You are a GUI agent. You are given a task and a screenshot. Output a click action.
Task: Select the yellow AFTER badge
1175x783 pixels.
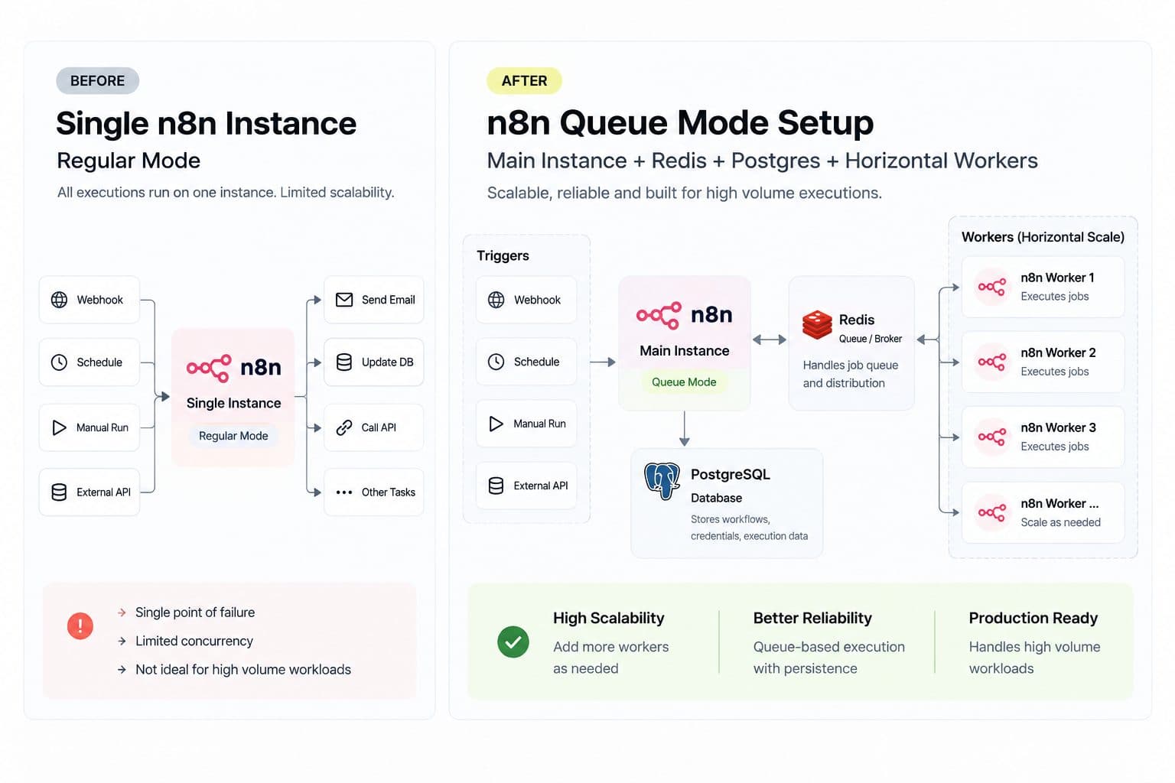[524, 81]
